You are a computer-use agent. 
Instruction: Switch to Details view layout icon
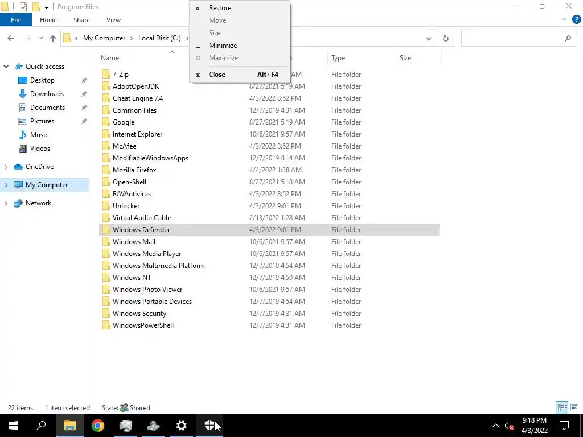pyautogui.click(x=562, y=407)
